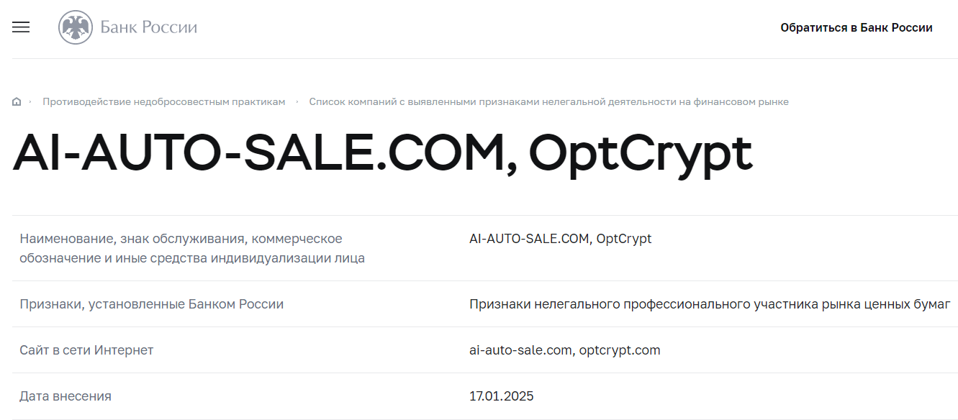This screenshot has height=420, width=958.
Task: Select the name value «AI-AUTO-SALE.COM, OptCrypt» in table
Action: point(560,239)
